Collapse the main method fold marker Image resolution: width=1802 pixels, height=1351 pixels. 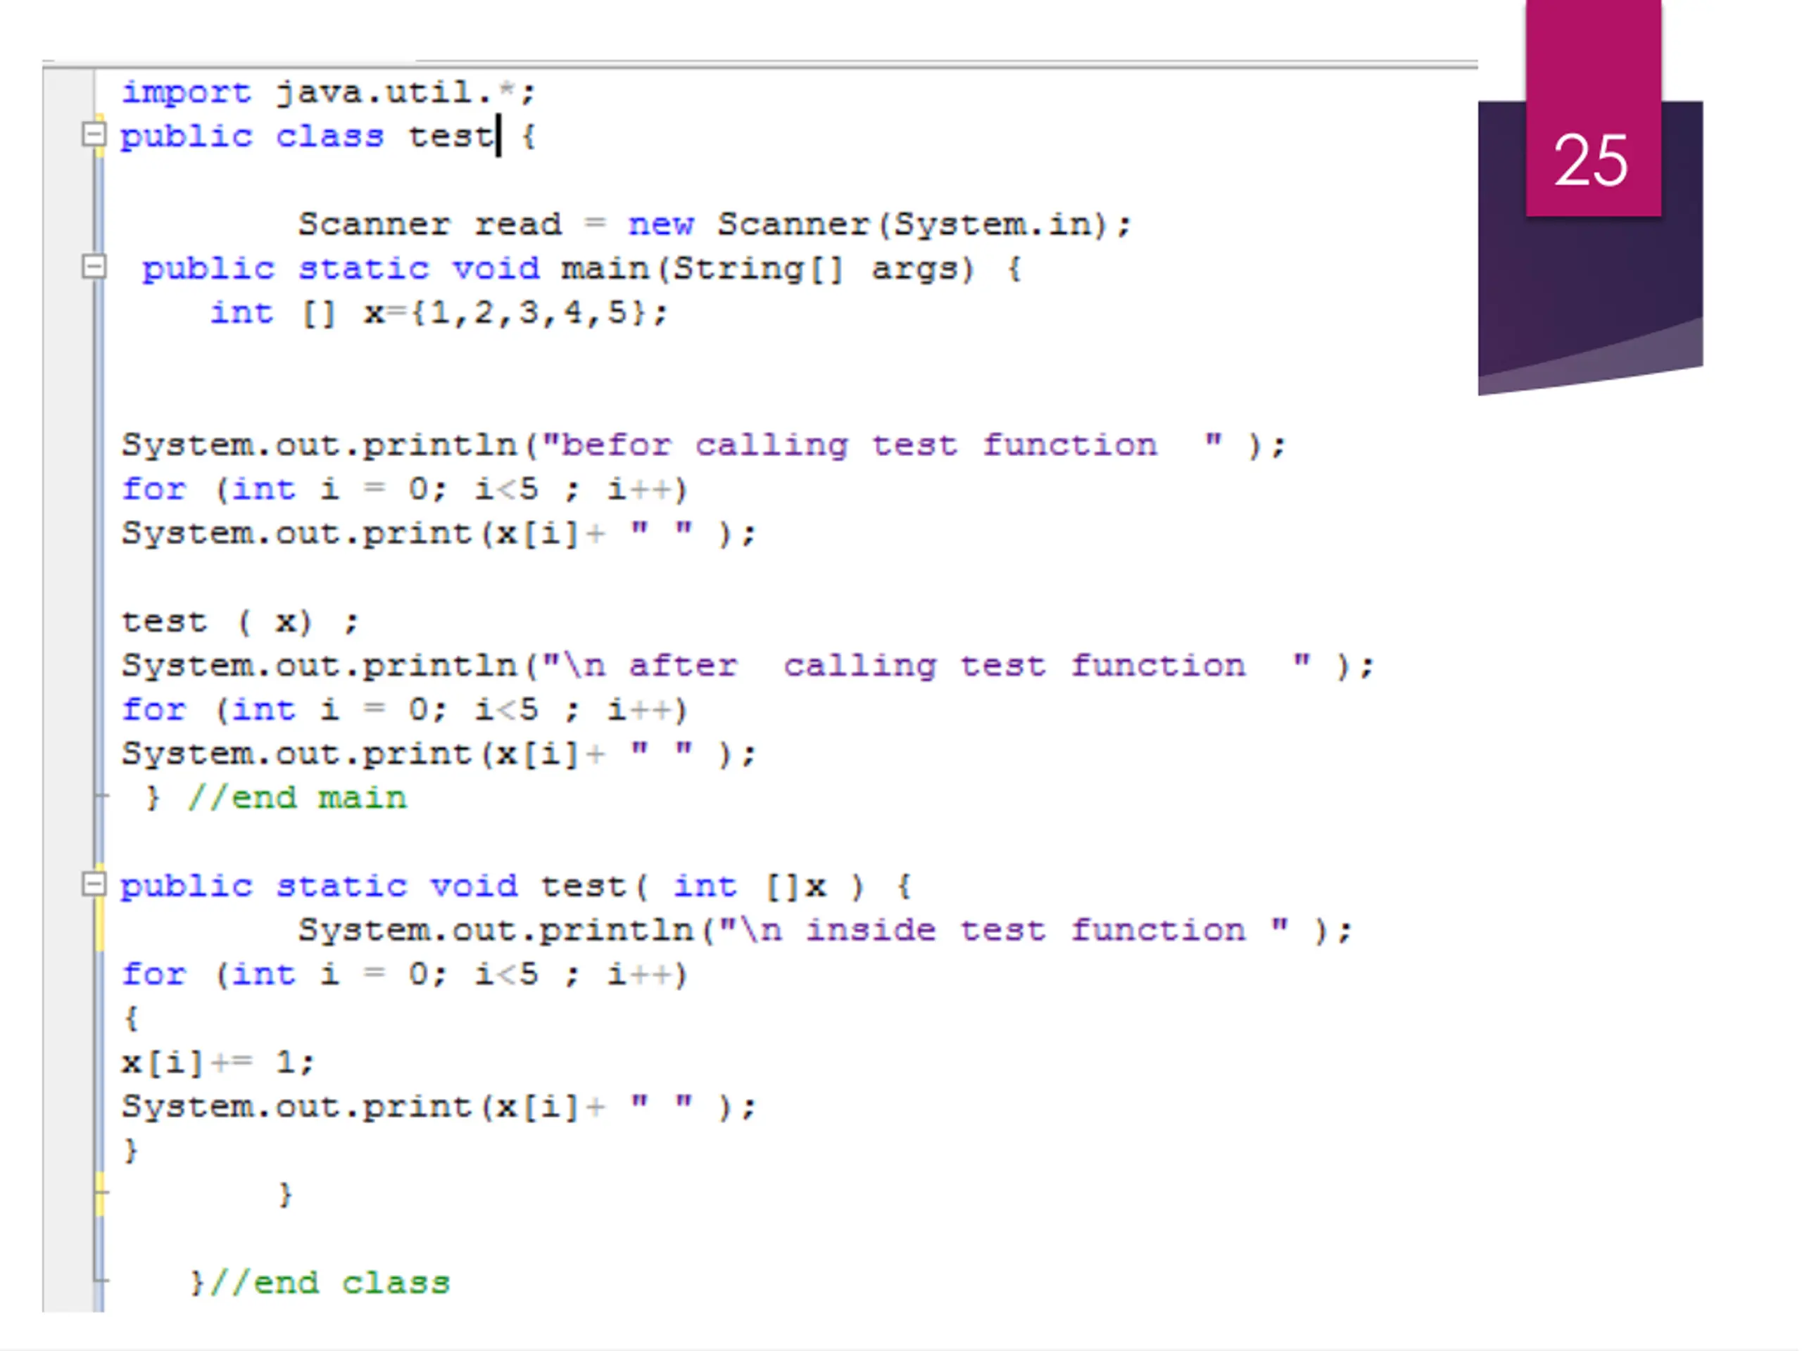coord(94,266)
